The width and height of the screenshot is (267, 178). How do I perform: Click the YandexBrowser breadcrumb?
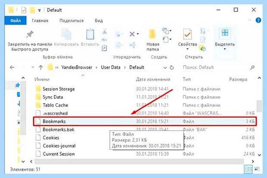(77, 67)
